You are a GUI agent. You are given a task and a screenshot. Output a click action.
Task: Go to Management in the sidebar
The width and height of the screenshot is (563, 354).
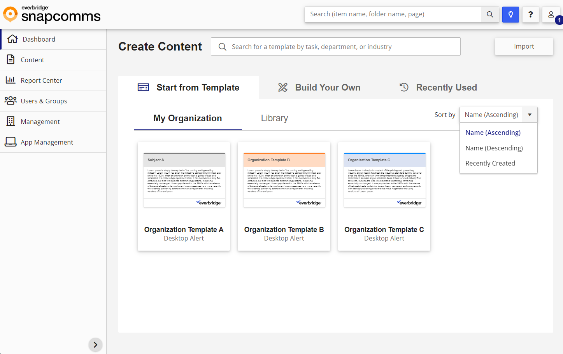coord(53,122)
